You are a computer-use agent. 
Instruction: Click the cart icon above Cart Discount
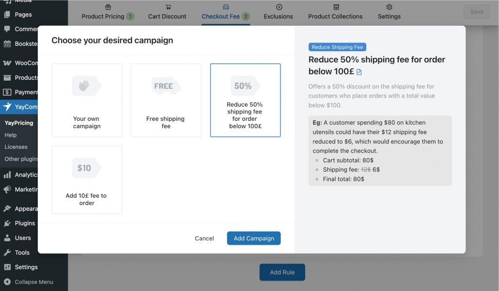click(x=168, y=7)
